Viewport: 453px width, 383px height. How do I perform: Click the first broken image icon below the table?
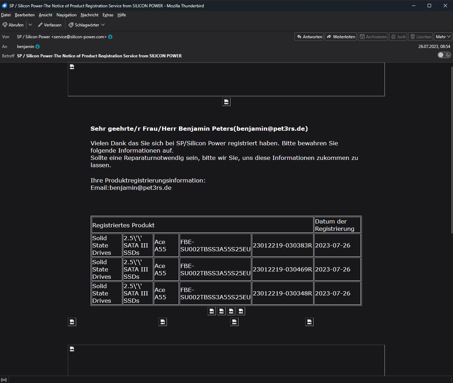click(x=212, y=311)
